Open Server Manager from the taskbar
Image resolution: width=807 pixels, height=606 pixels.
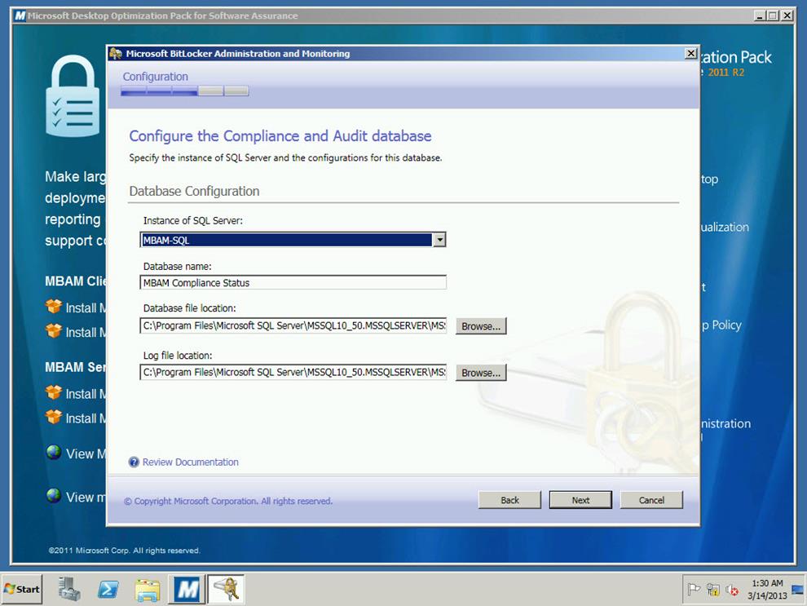coord(69,589)
